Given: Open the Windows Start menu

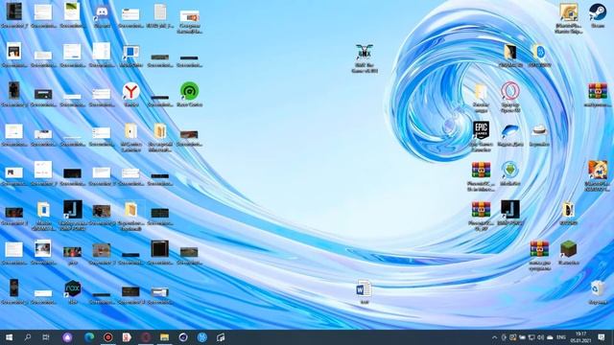Looking at the screenshot, I should click(x=9, y=337).
